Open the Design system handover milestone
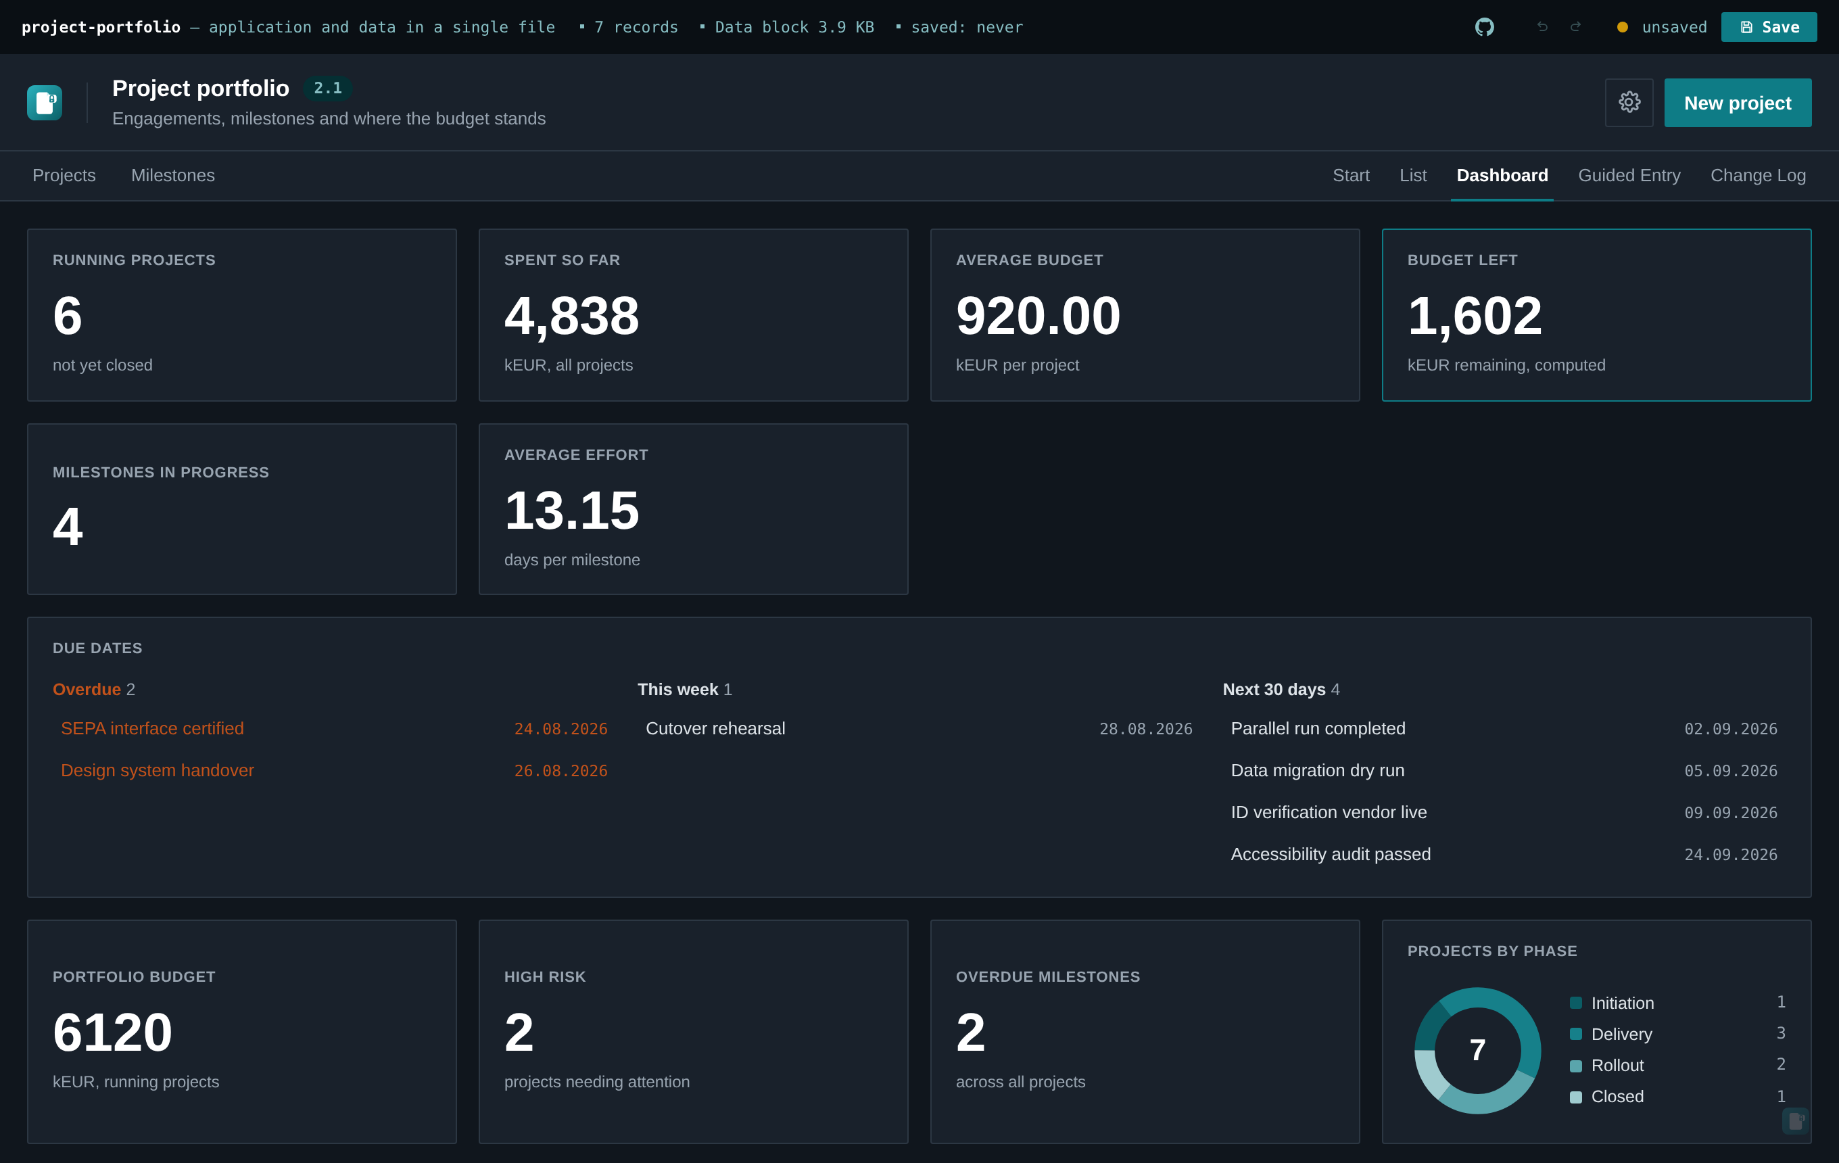The image size is (1839, 1163). (x=334, y=771)
